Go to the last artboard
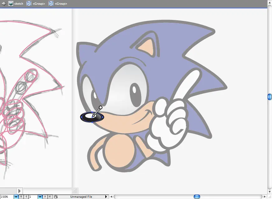The image size is (272, 199). pos(50,197)
